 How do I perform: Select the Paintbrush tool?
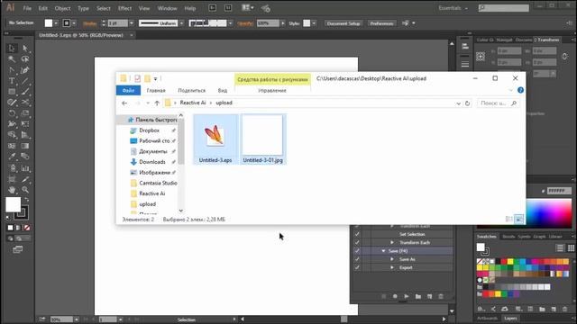(25, 92)
